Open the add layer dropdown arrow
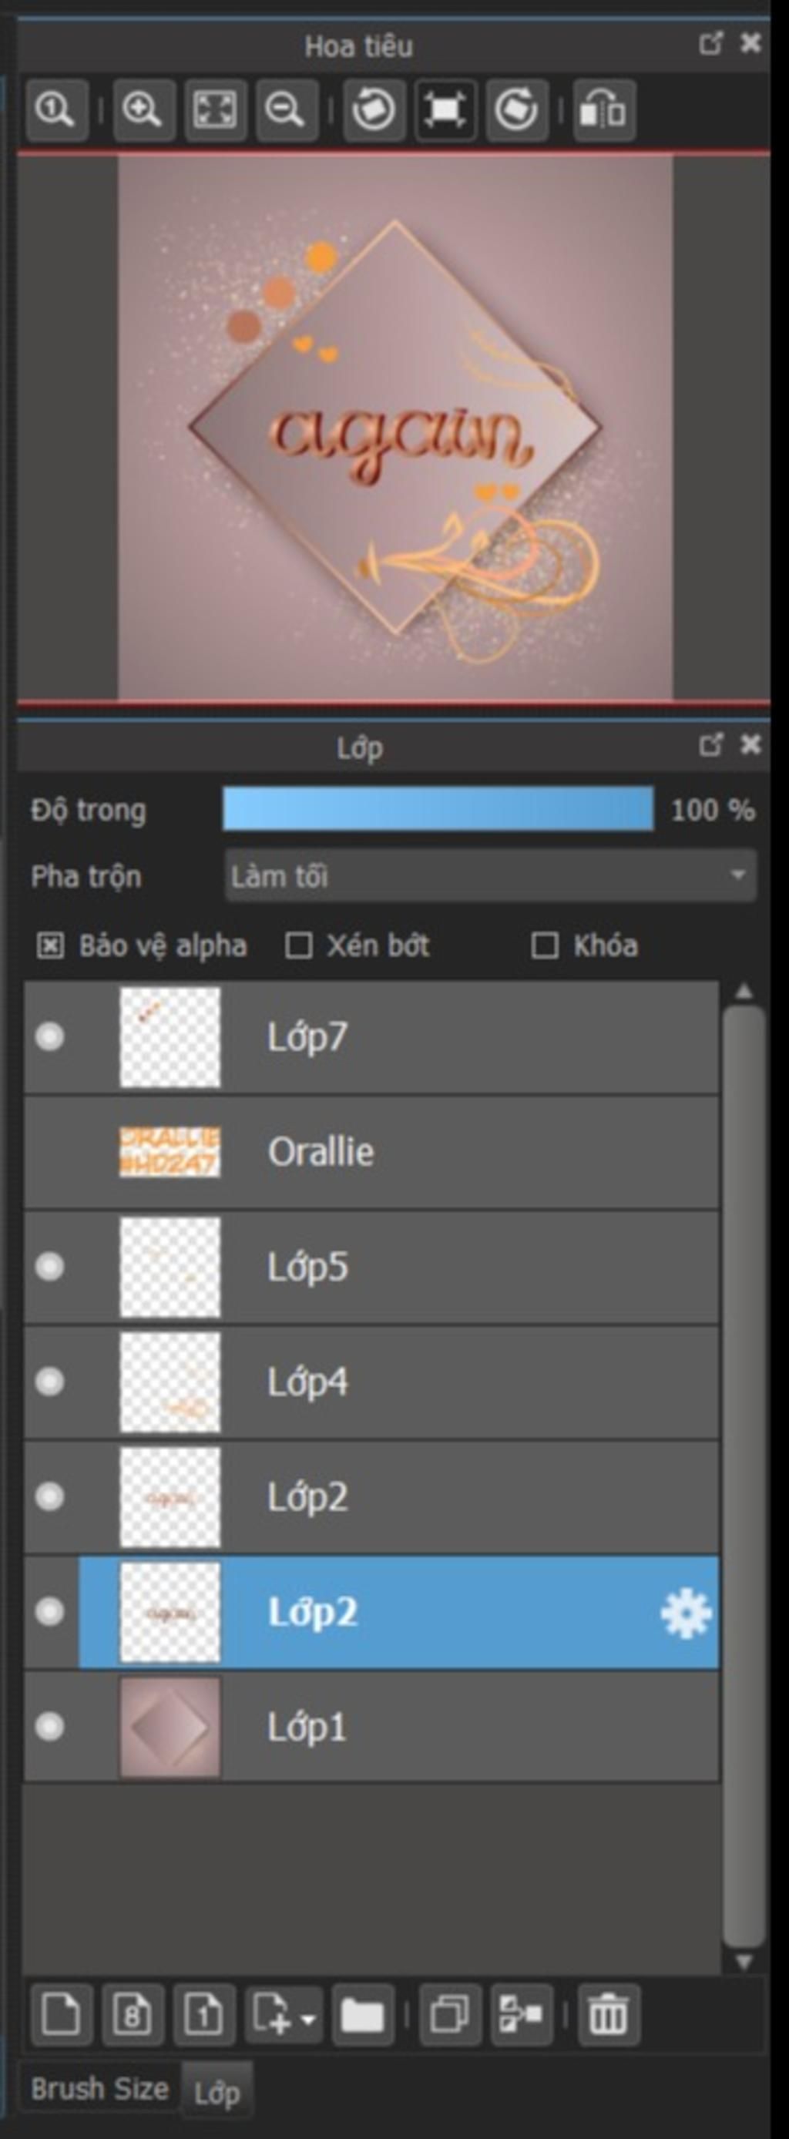This screenshot has height=2139, width=789. click(x=308, y=2016)
